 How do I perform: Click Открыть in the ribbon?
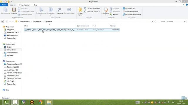(x=115, y=8)
